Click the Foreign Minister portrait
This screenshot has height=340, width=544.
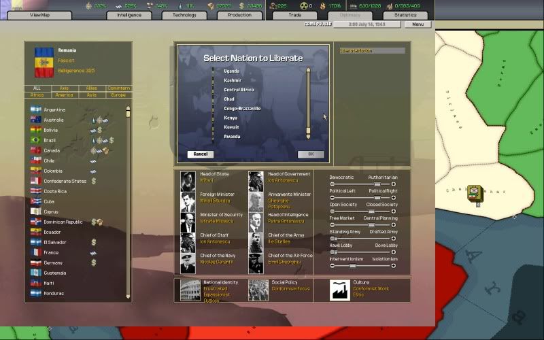click(x=188, y=202)
